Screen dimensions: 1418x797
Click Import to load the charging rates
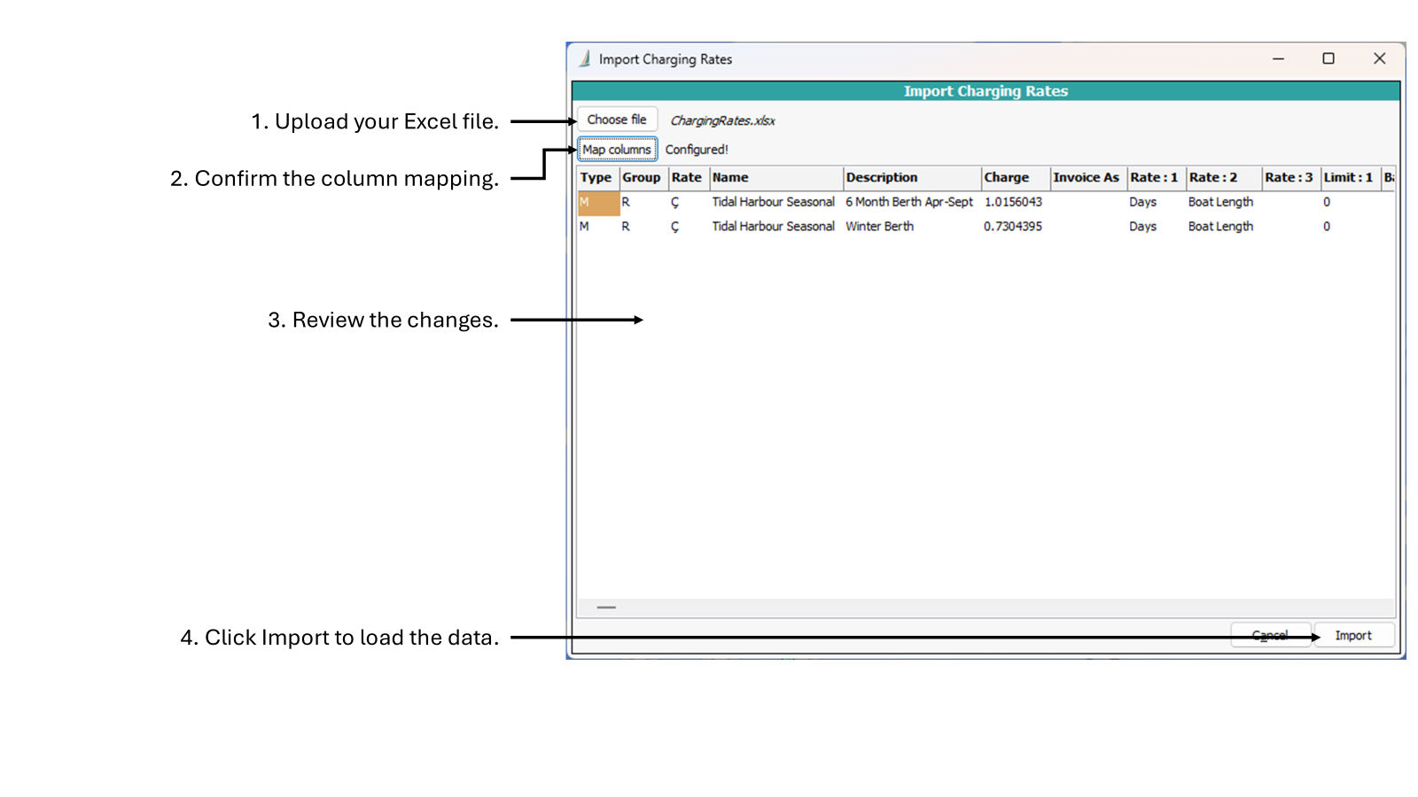(x=1353, y=635)
